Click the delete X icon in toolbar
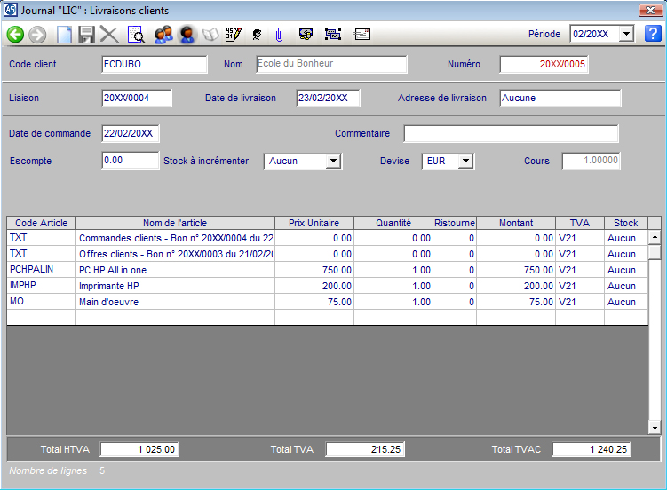This screenshot has width=667, height=490. 109,35
